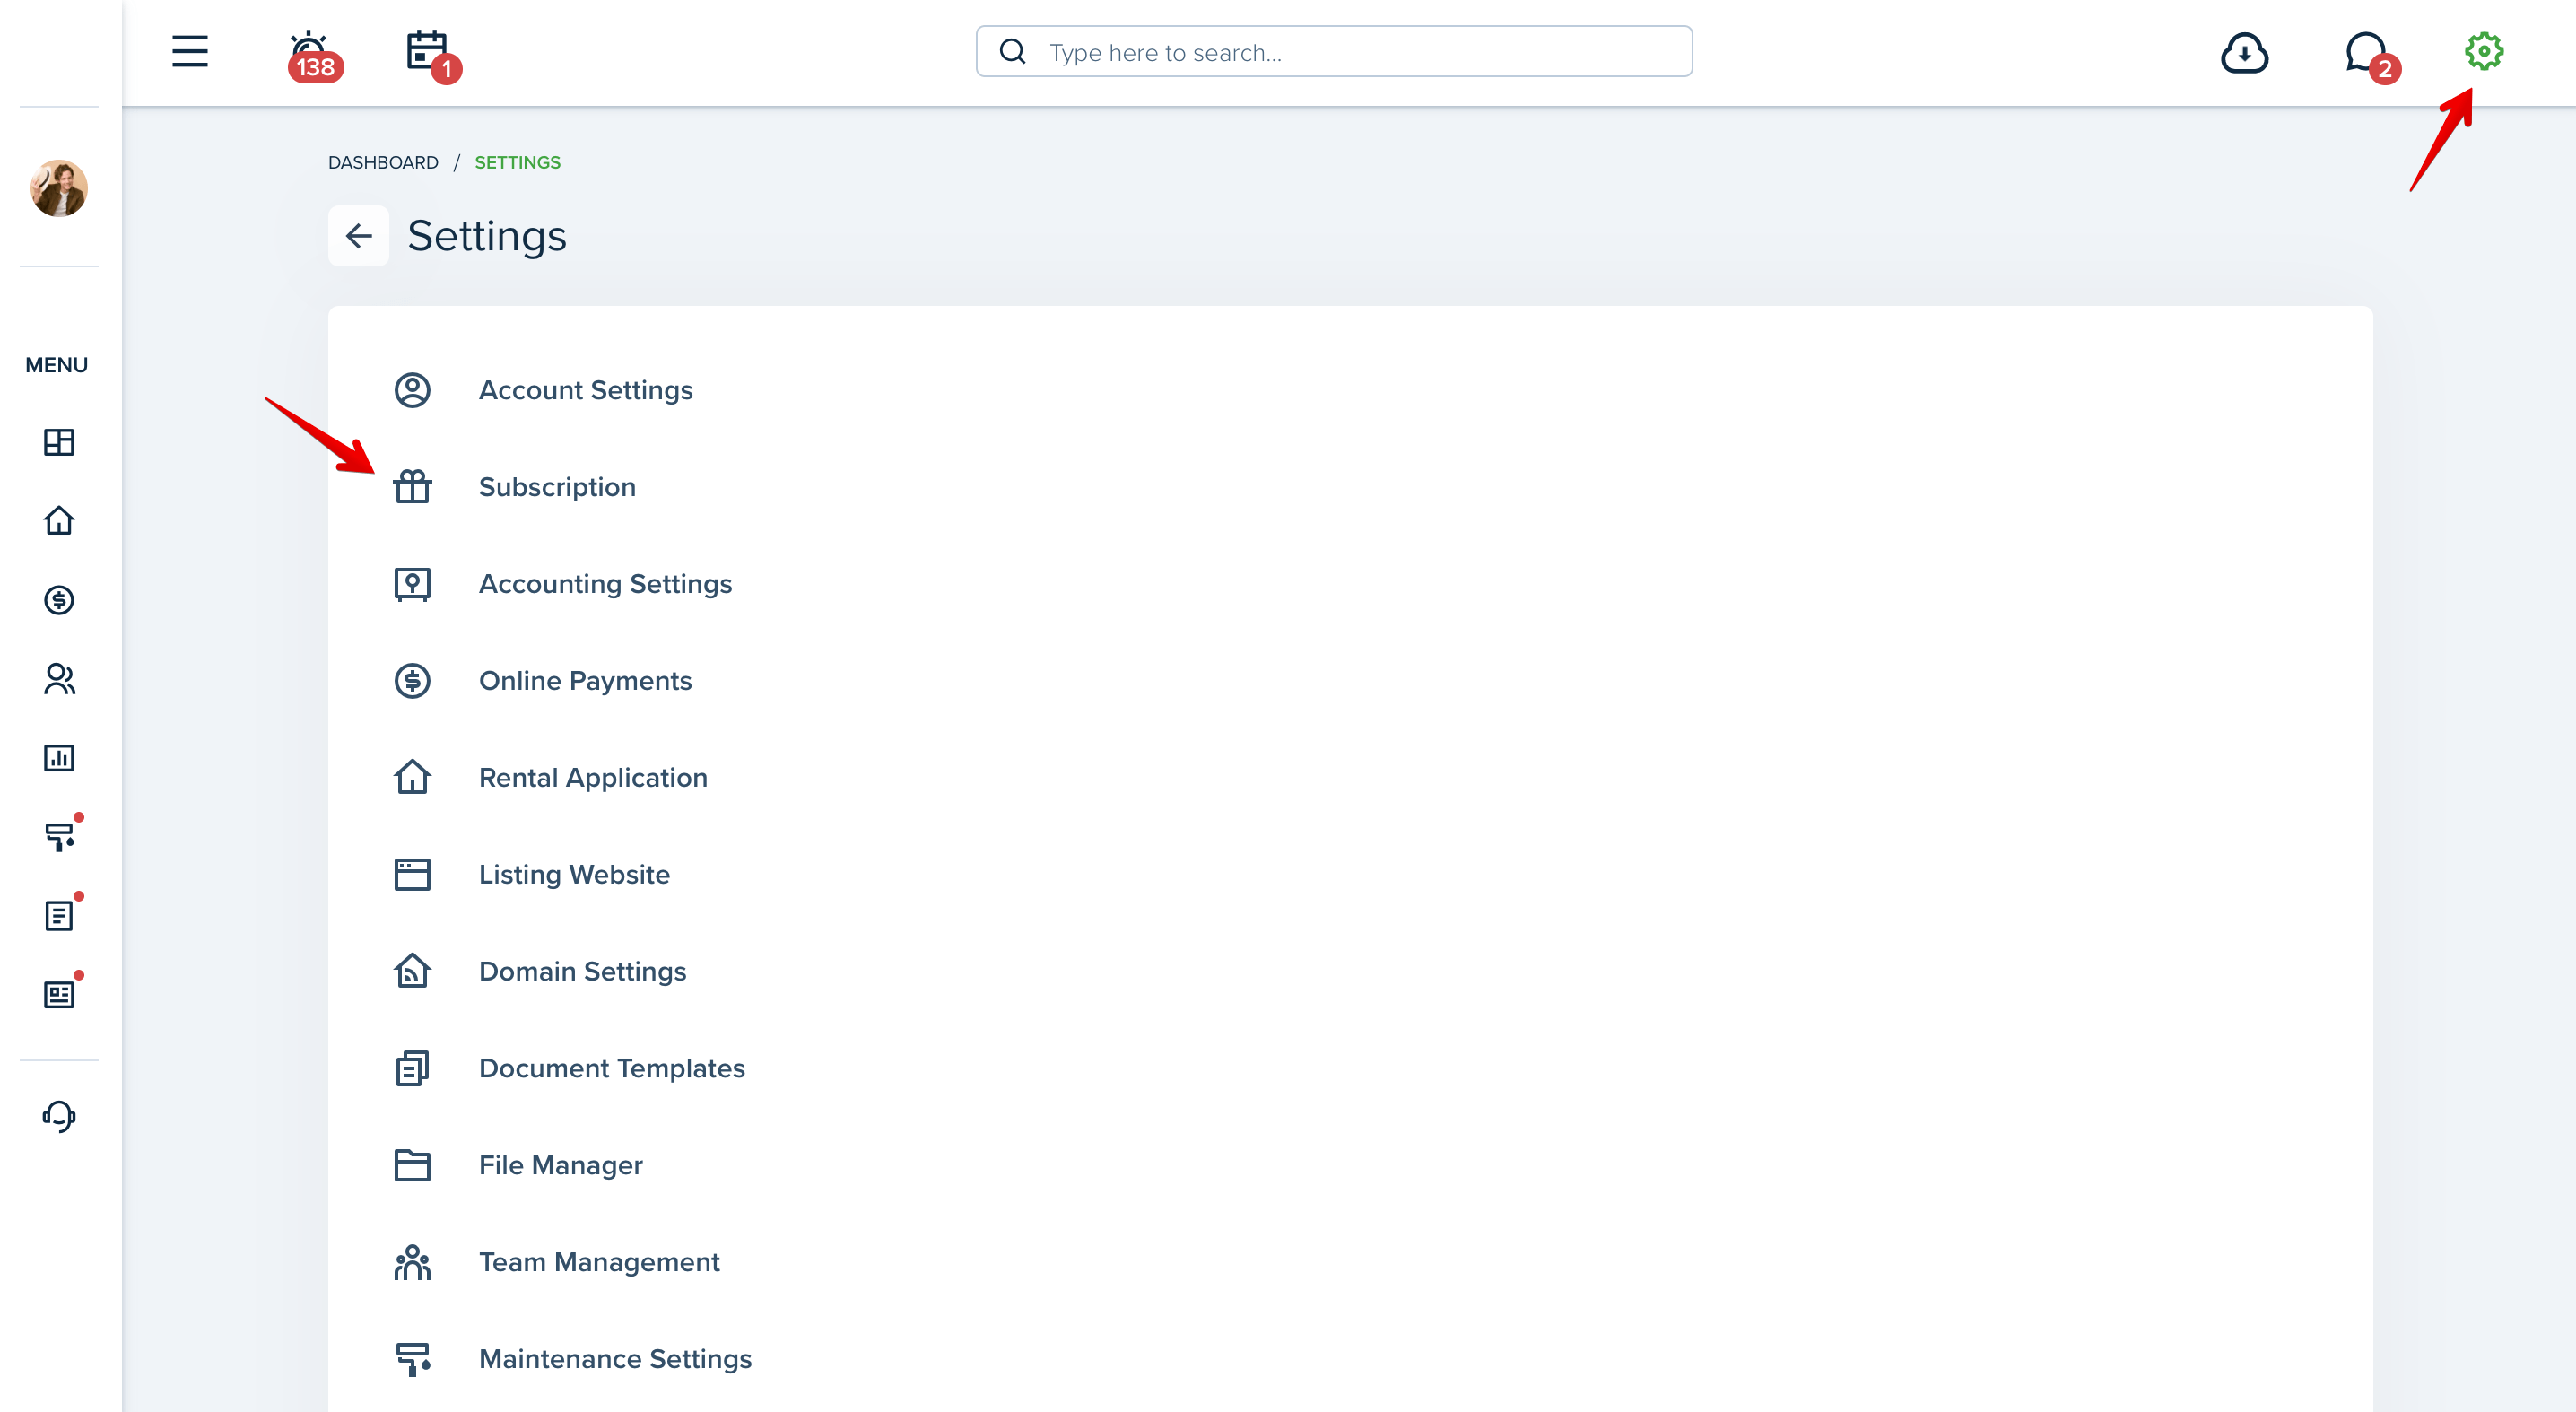
Task: Open Rental Application settings
Action: (x=593, y=778)
